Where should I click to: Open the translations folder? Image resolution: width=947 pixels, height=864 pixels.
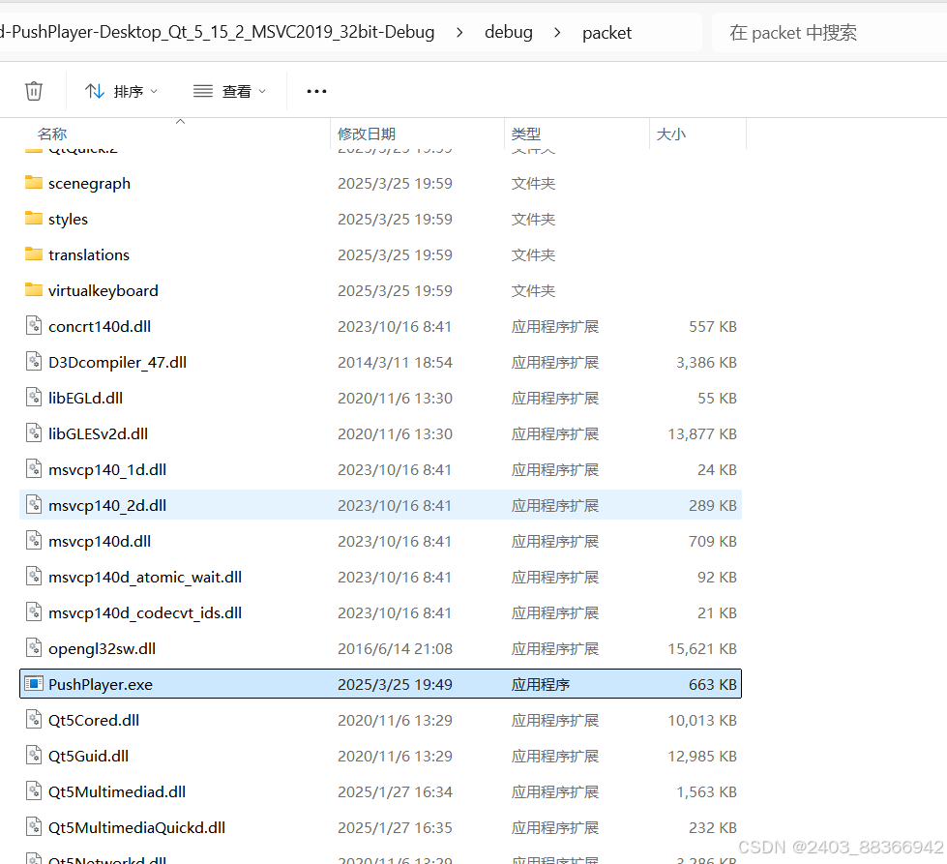pyautogui.click(x=88, y=254)
